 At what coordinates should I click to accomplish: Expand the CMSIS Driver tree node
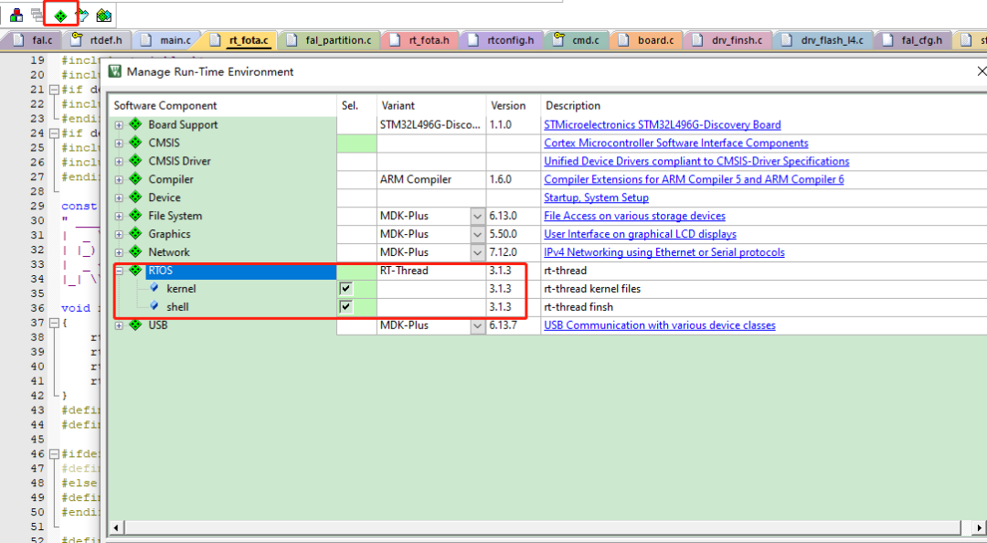119,161
